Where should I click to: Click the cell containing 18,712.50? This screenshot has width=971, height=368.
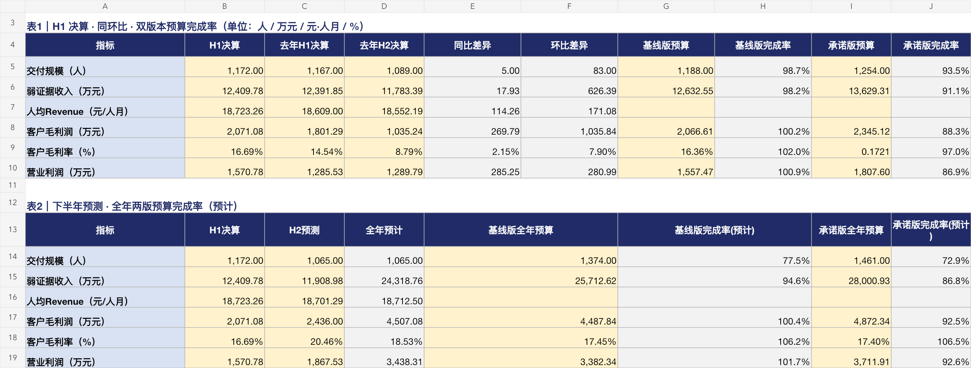click(384, 298)
